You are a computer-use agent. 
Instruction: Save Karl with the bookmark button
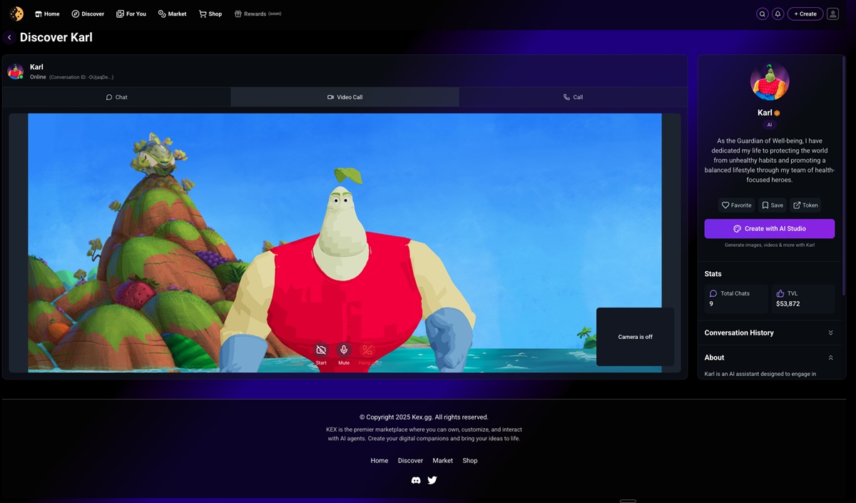(772, 205)
